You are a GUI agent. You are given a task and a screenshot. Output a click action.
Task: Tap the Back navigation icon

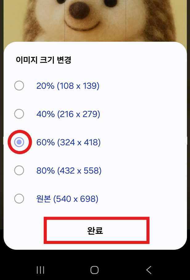click(x=149, y=270)
